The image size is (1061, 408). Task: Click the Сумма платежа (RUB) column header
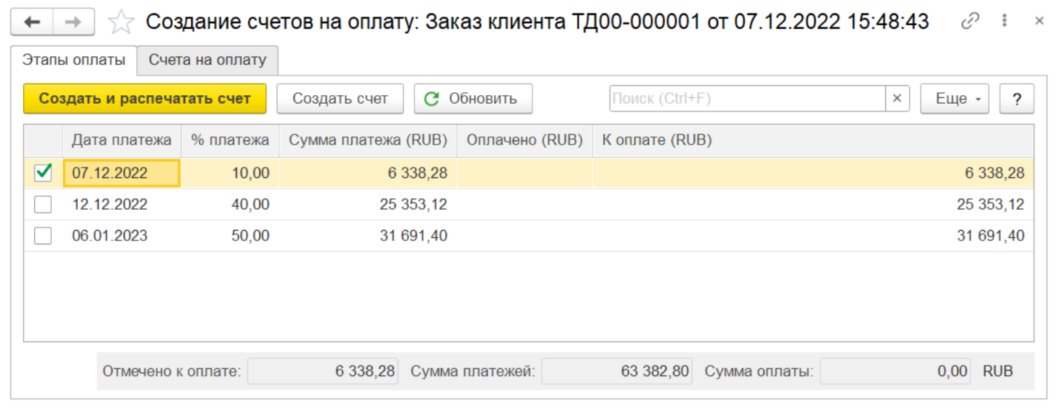(x=367, y=141)
